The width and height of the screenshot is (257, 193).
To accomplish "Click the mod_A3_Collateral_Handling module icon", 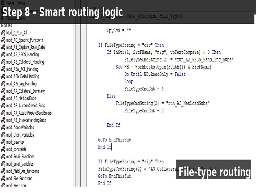I will pyautogui.click(x=3, y=62).
